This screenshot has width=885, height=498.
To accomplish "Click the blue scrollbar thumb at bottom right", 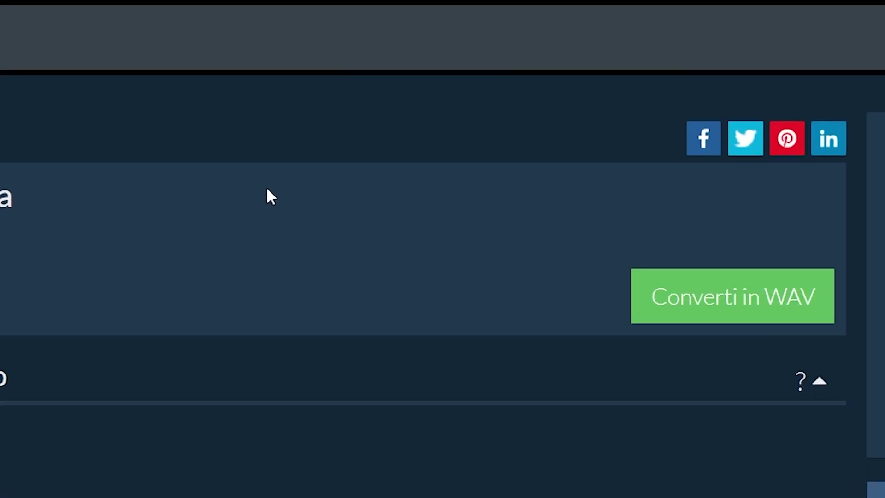I will coord(876,490).
